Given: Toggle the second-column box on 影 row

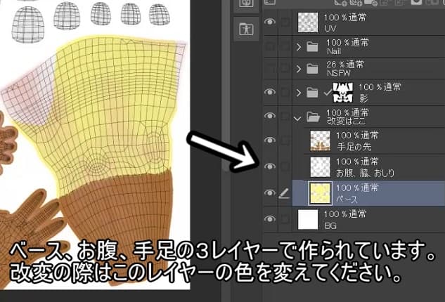Looking at the screenshot, I should [x=285, y=93].
